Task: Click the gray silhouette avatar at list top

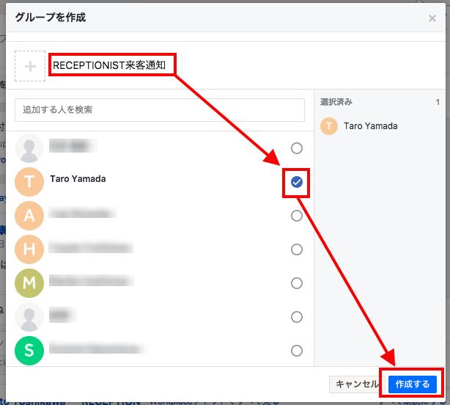Action: [30, 148]
